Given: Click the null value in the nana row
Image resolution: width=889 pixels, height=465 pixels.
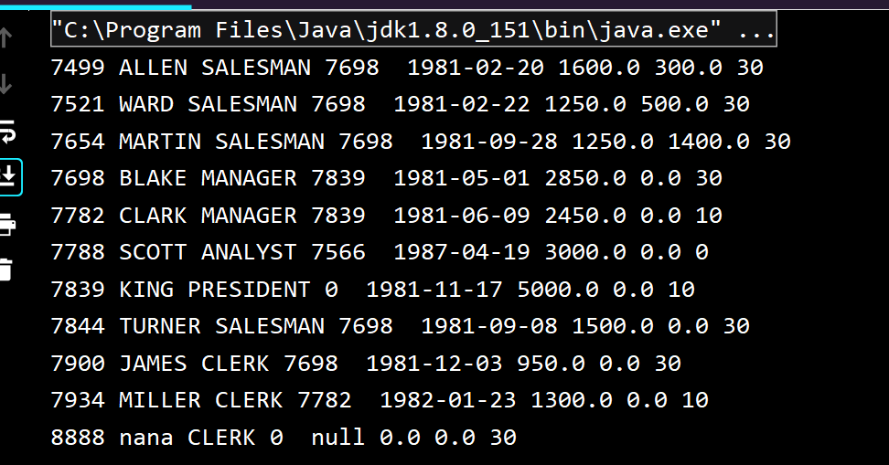Looking at the screenshot, I should (337, 438).
